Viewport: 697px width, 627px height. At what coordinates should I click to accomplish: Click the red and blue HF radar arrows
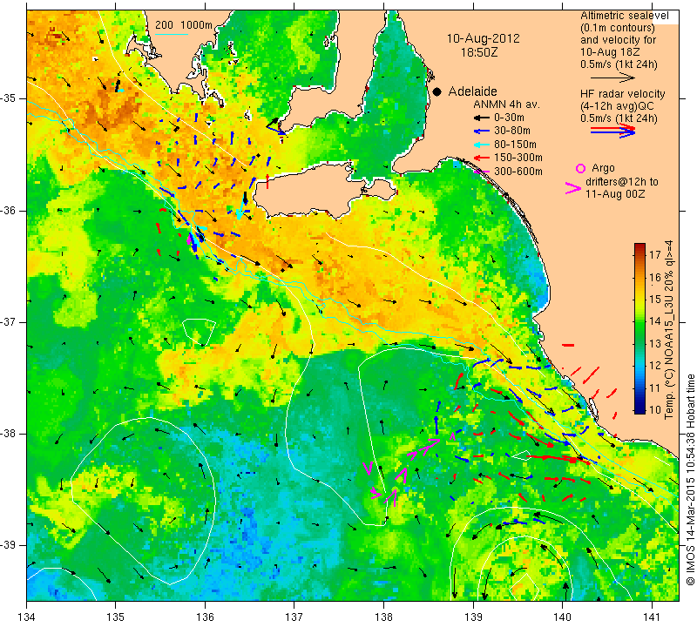tap(613, 131)
